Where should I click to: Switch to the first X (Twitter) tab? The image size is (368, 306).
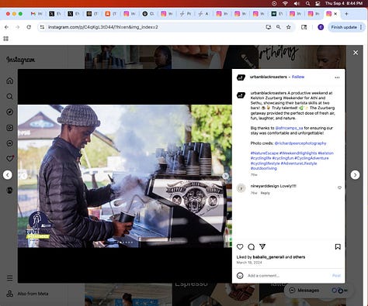tap(55, 14)
